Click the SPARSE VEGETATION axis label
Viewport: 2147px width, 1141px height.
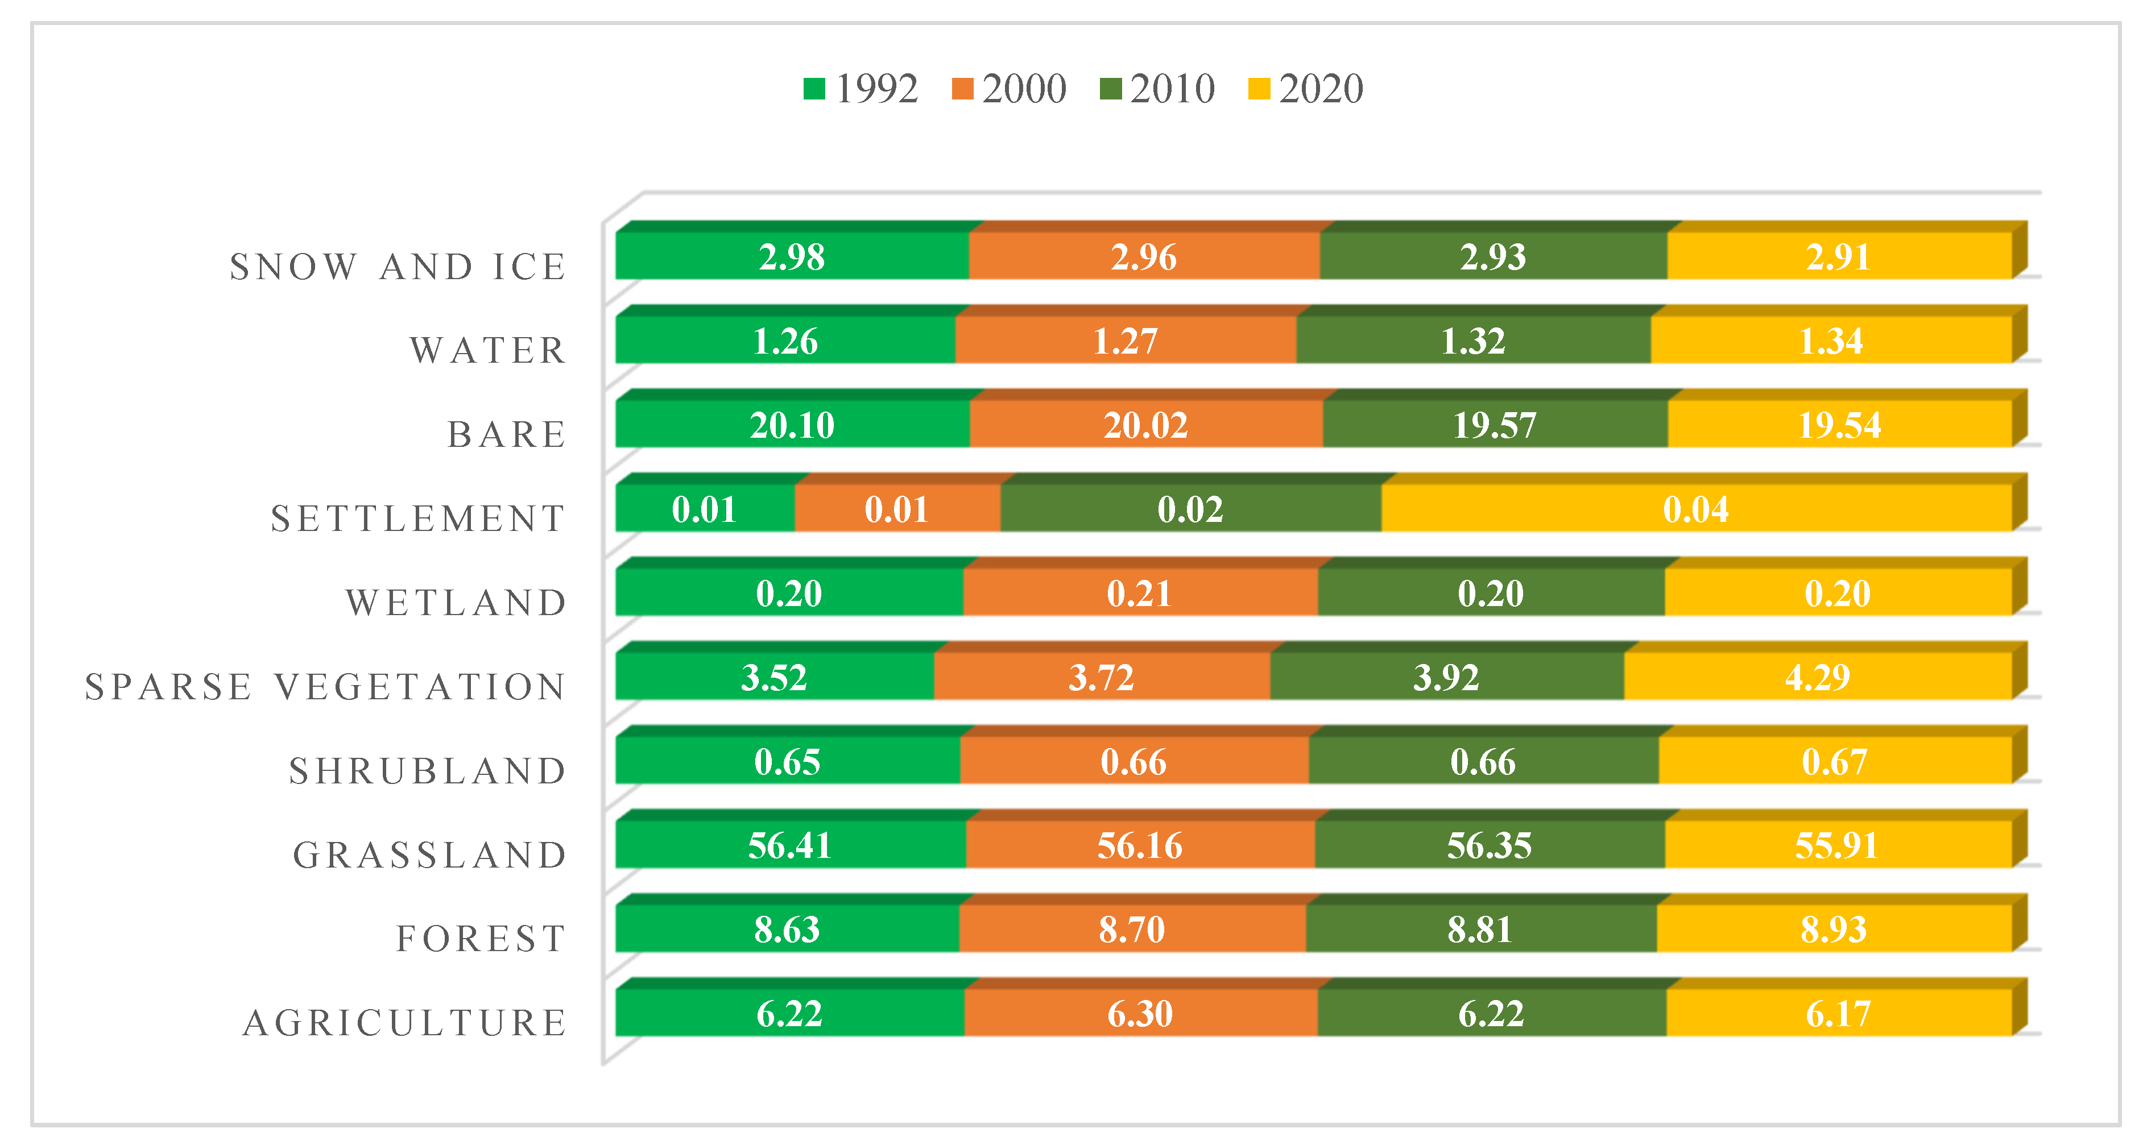[x=325, y=687]
